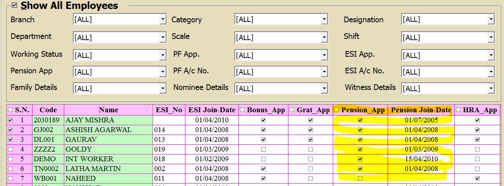The image size is (504, 186).
Task: Sort by the Name column header
Action: tap(108, 110)
